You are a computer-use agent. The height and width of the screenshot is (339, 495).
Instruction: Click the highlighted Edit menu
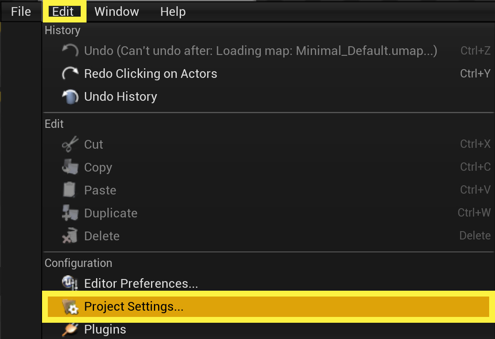click(64, 11)
